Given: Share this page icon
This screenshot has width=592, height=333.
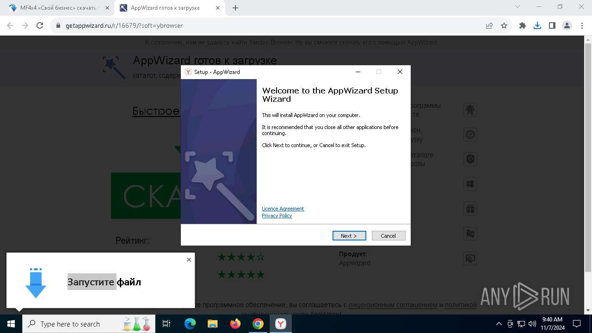Looking at the screenshot, I should [489, 25].
